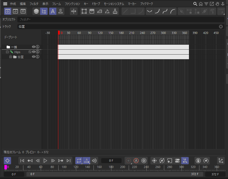Toggle solo S for 一括 row
Screen dimensions: 228x179
click(x=37, y=47)
